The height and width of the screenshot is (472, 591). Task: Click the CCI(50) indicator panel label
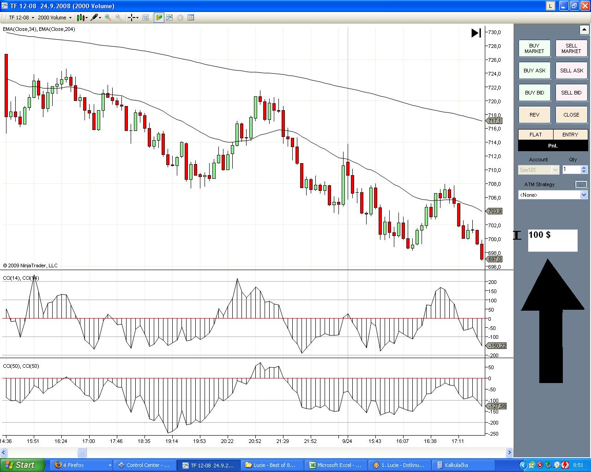coord(21,366)
